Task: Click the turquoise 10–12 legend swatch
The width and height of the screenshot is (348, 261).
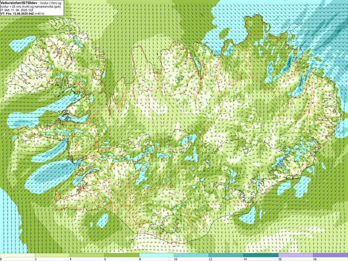Action: (x=191, y=255)
